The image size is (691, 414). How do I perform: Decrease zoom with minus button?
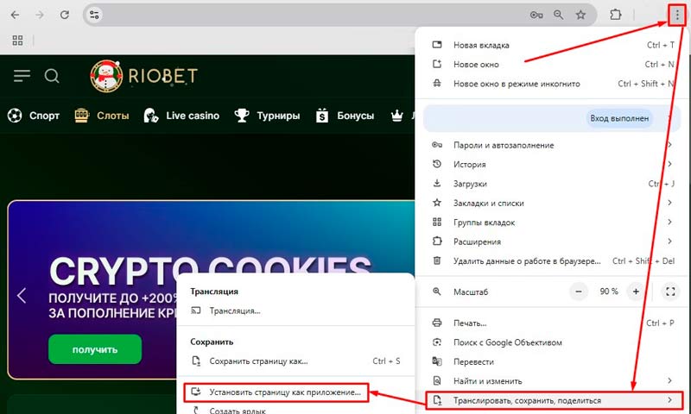579,292
